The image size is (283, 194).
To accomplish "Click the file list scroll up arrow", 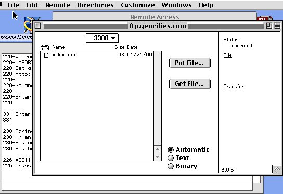I will click(x=158, y=149).
